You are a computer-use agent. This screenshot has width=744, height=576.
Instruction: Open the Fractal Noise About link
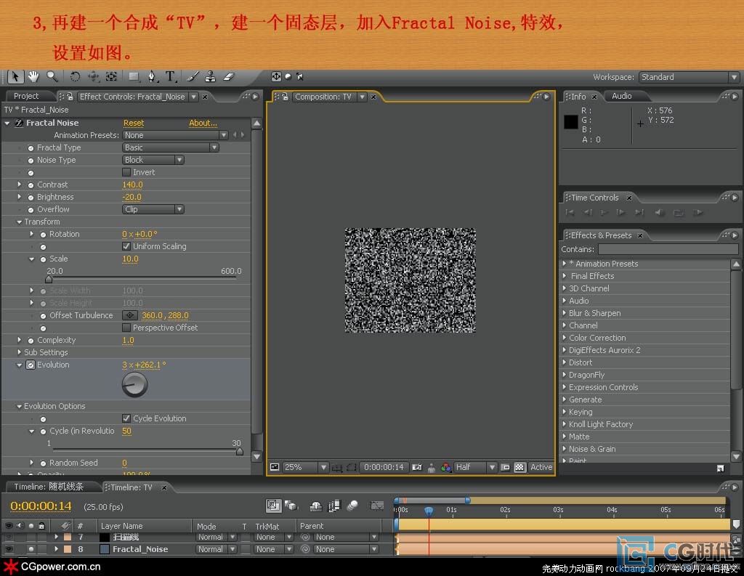203,123
